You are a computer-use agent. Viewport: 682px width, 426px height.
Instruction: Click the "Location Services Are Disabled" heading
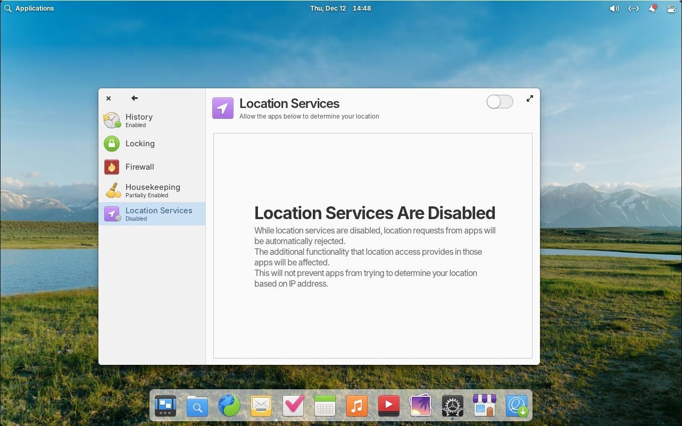point(375,213)
